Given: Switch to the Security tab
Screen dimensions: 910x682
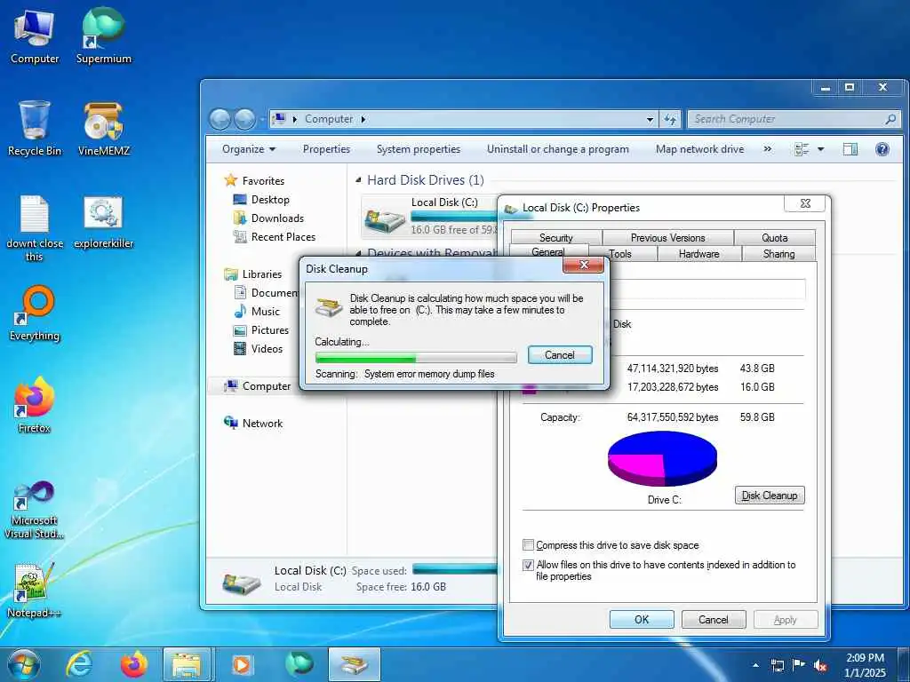Looking at the screenshot, I should click(556, 238).
